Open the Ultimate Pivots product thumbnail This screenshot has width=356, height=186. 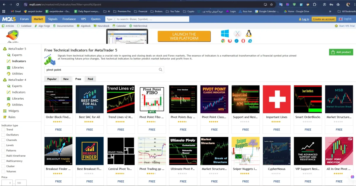point(183,151)
